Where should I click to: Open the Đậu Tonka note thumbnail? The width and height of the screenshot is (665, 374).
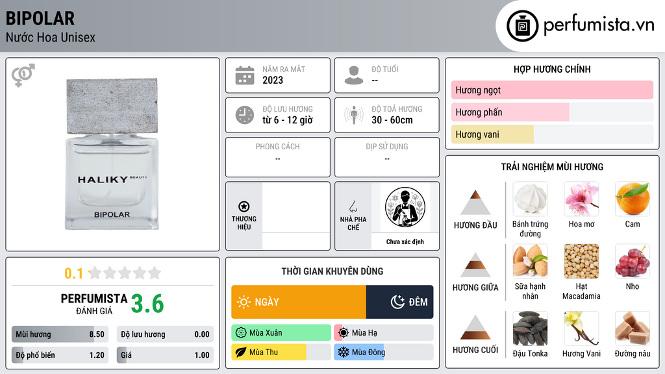click(530, 328)
